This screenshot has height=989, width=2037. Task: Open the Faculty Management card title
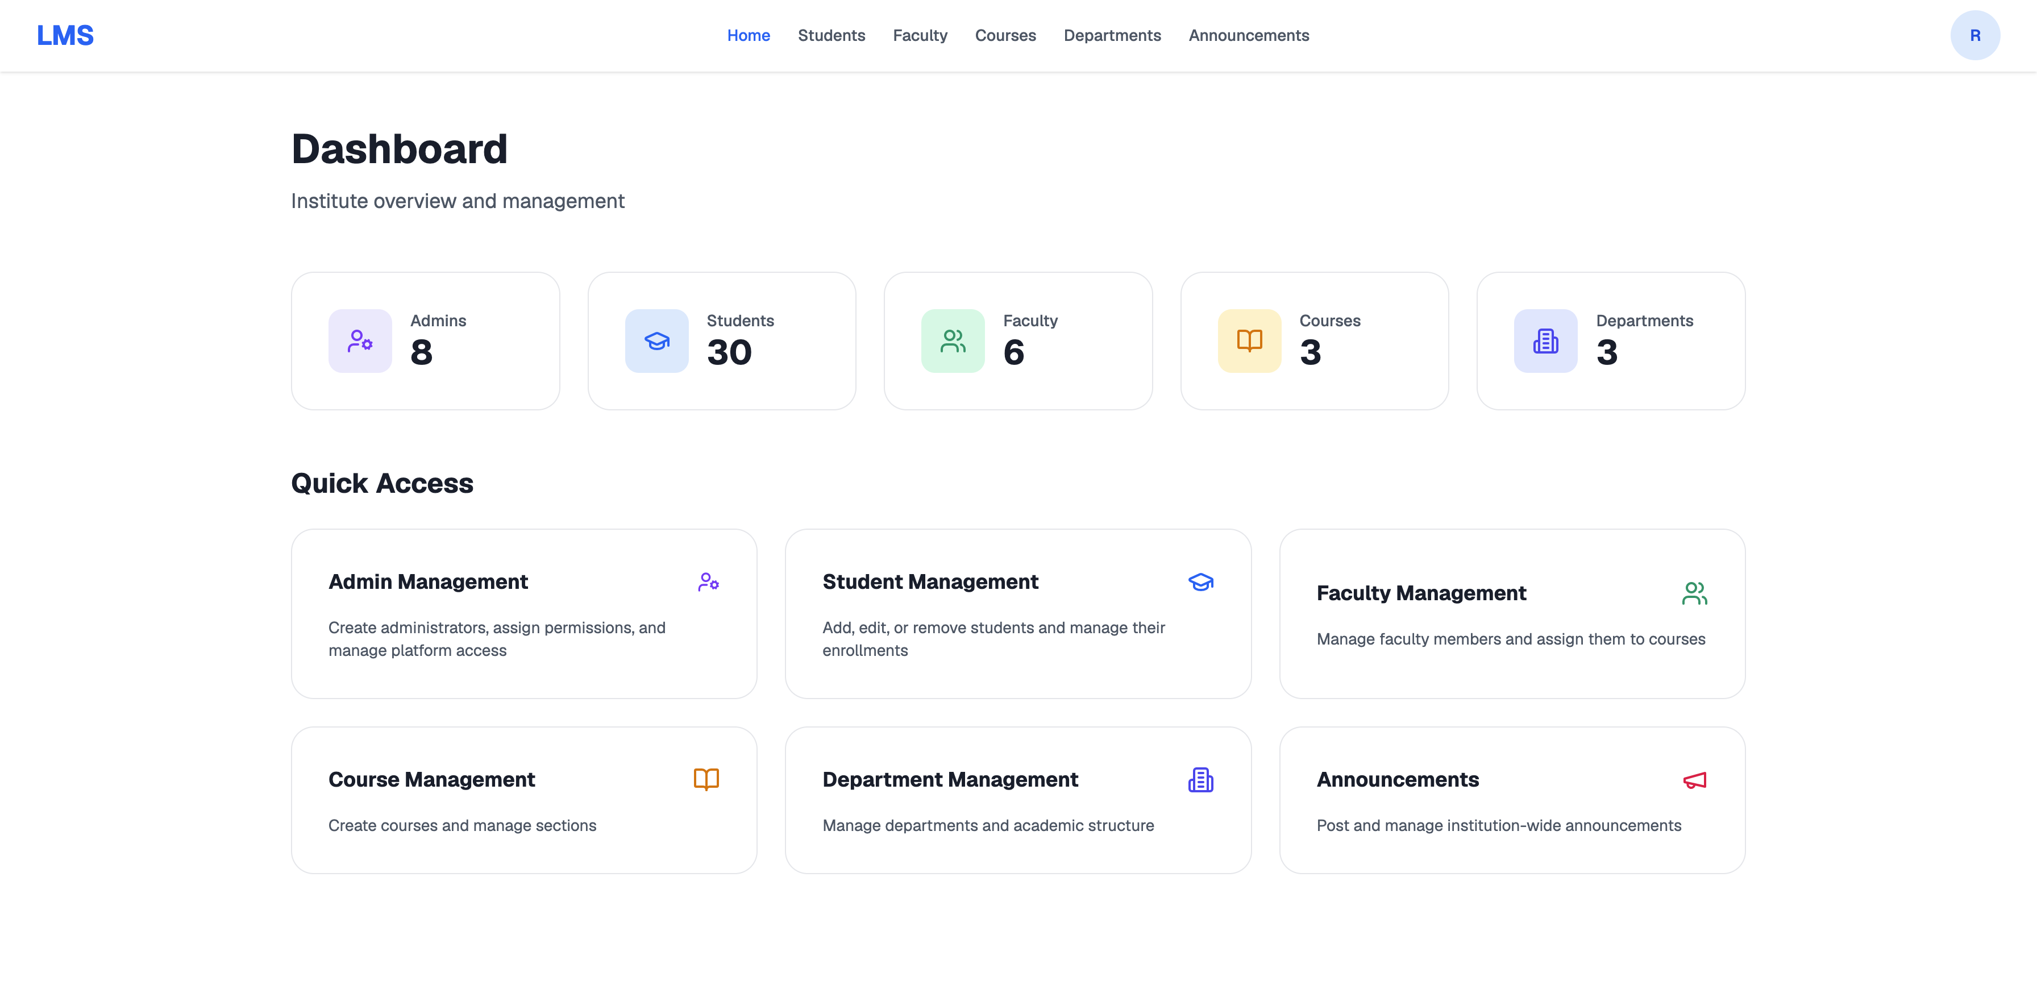[1421, 593]
